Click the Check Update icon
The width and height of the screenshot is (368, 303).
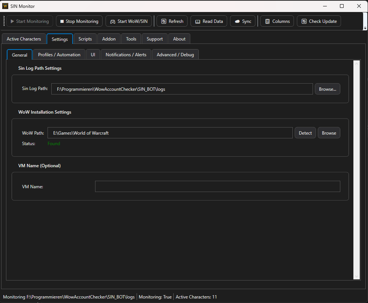(304, 21)
